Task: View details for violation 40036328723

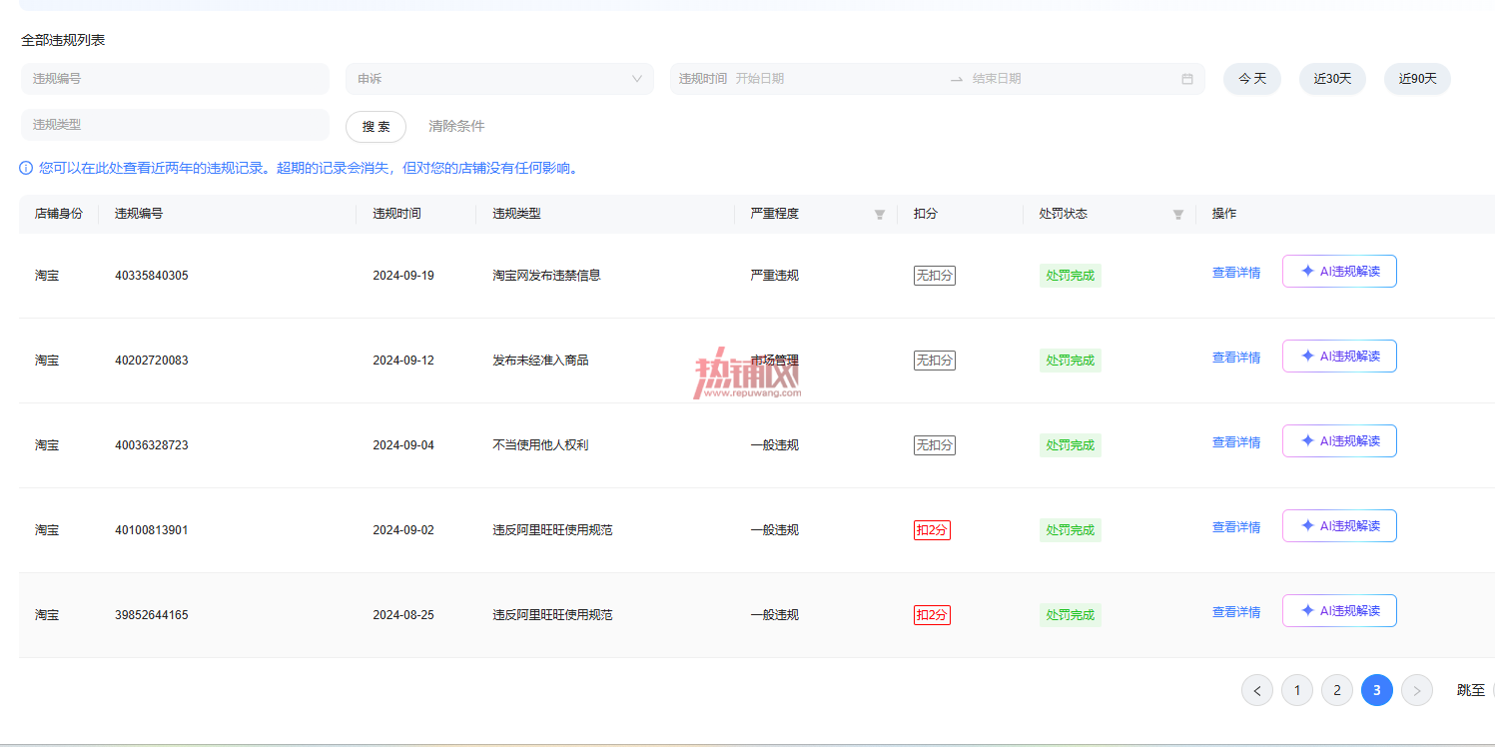Action: [x=1236, y=442]
